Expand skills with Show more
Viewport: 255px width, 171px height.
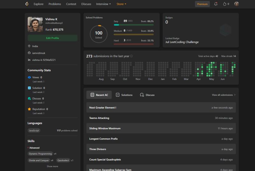(52, 166)
